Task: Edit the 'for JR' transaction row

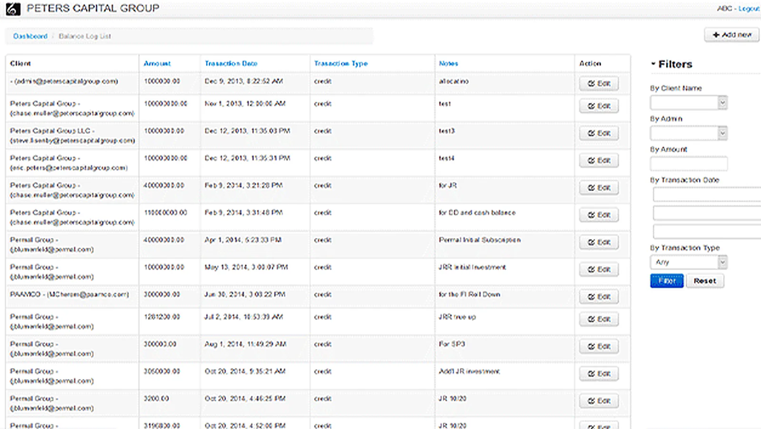Action: [599, 188]
